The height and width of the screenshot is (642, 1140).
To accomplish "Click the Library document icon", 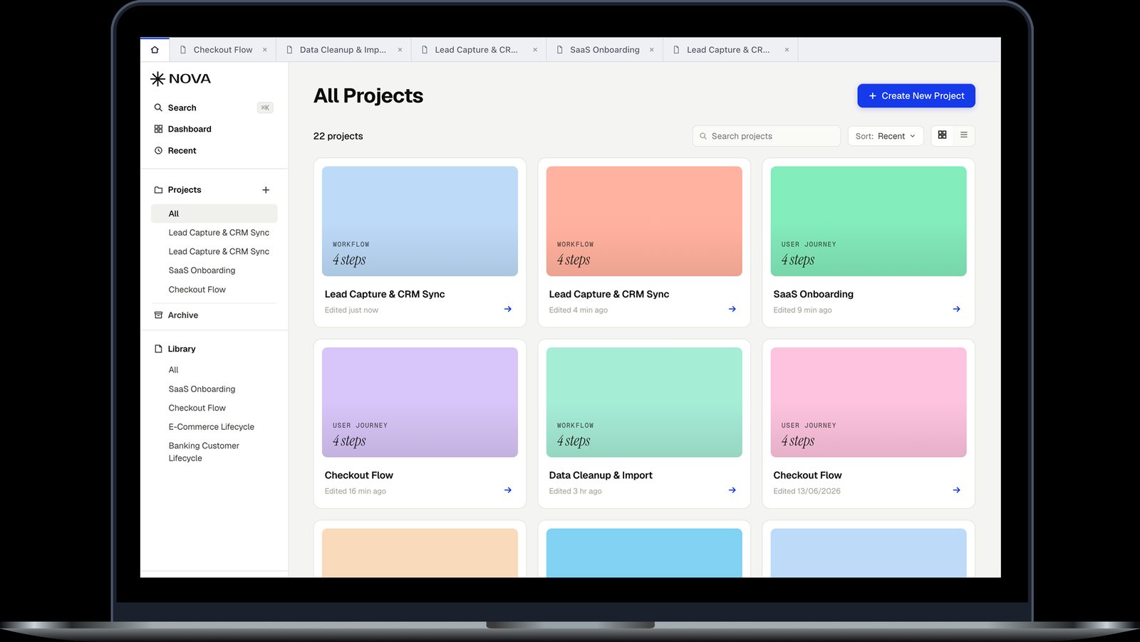I will click(158, 349).
